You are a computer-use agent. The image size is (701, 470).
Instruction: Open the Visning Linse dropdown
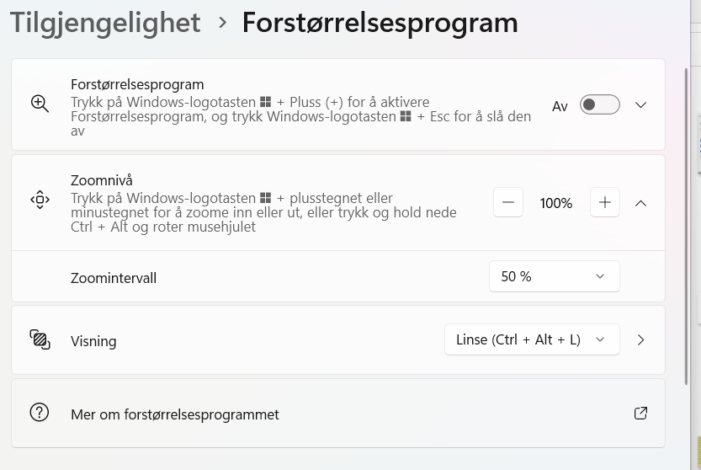tap(532, 339)
